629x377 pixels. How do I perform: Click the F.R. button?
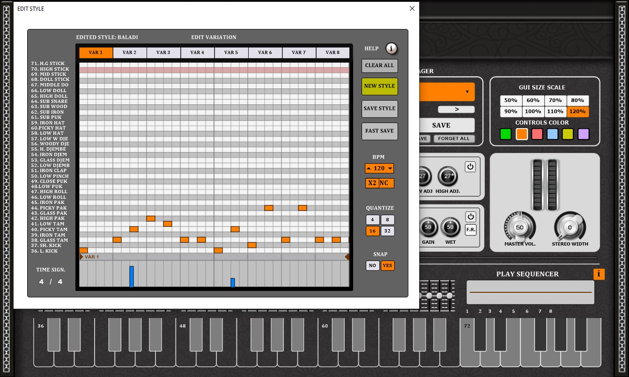click(471, 230)
